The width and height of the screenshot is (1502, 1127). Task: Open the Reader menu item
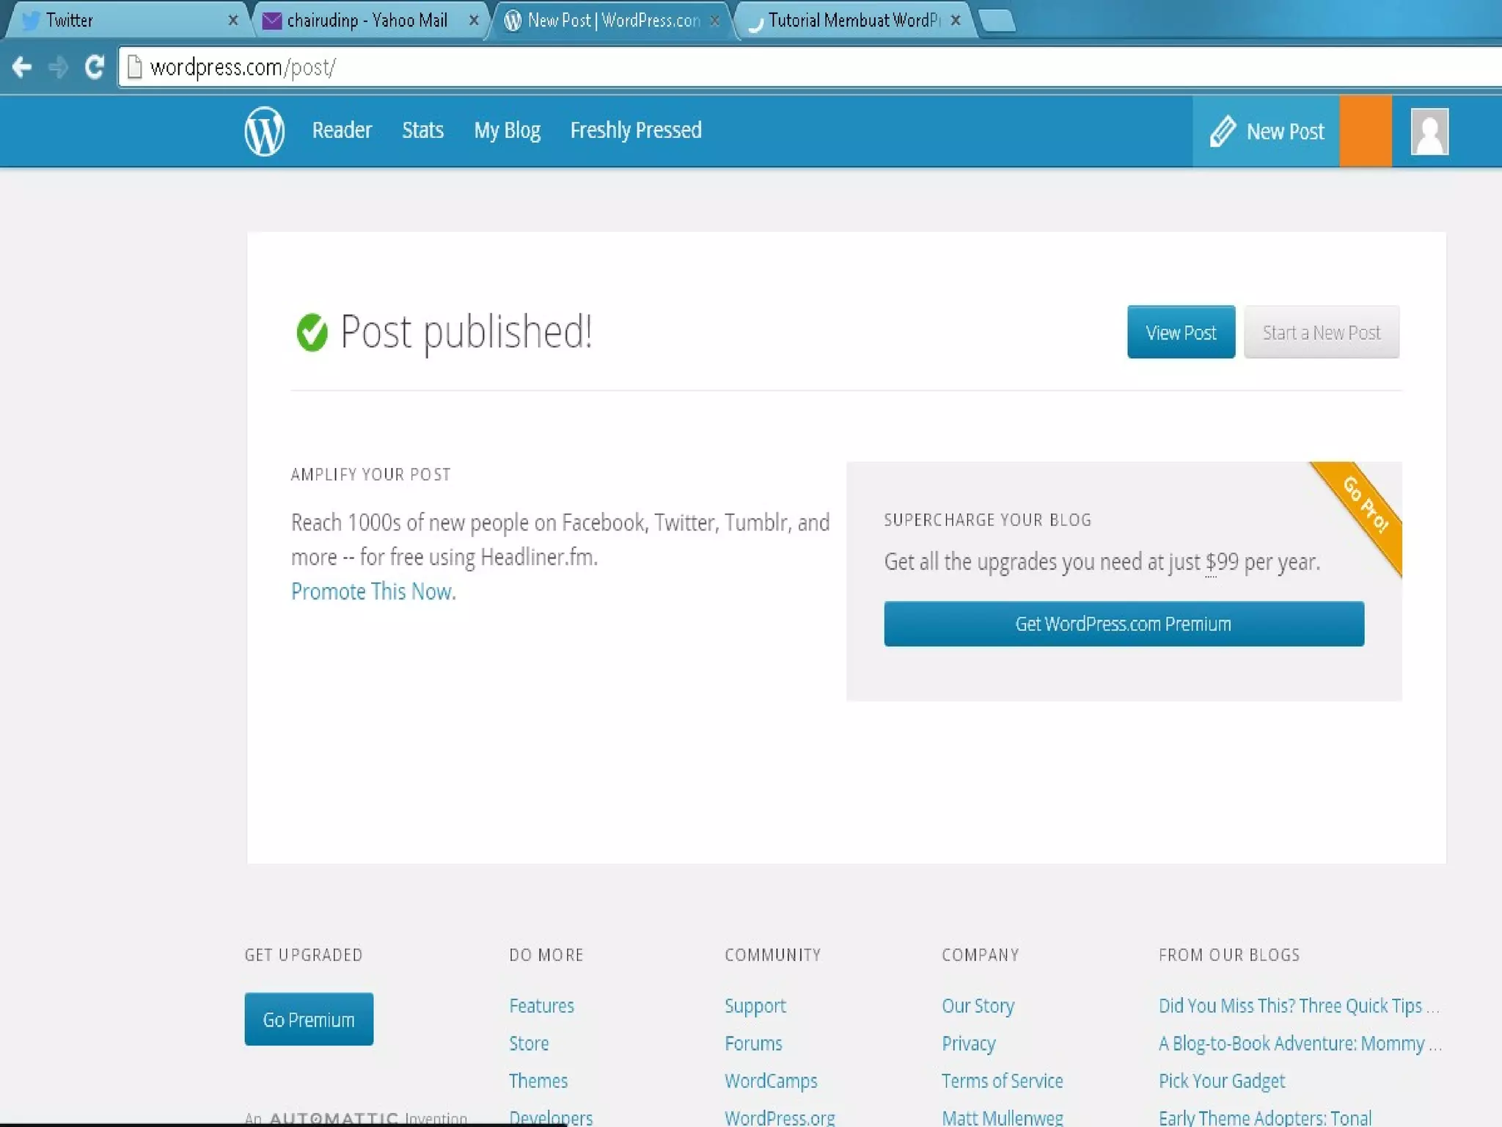coord(342,131)
